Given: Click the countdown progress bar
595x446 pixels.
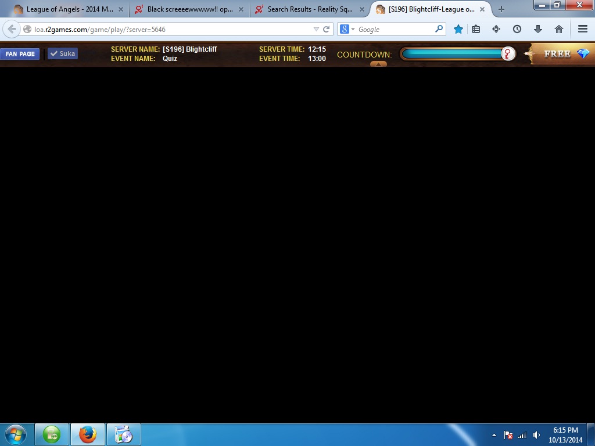Looking at the screenshot, I should coord(451,54).
